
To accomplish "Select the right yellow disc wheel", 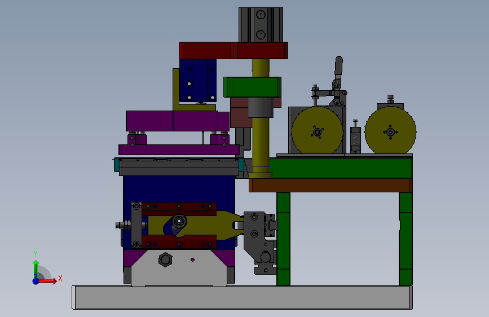I will click(x=390, y=131).
